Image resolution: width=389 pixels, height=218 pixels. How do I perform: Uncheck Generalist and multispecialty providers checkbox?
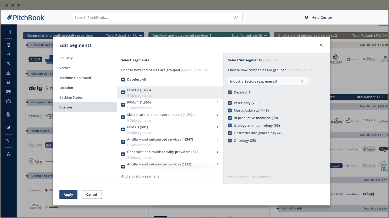click(x=123, y=154)
